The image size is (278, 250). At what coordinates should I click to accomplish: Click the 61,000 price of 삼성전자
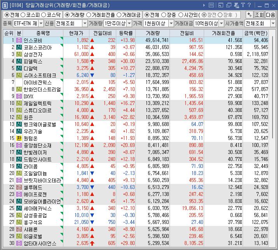point(81,54)
